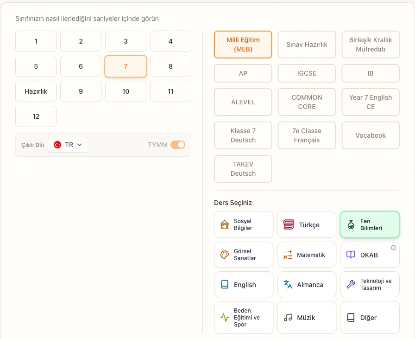Select grade 8

click(171, 66)
